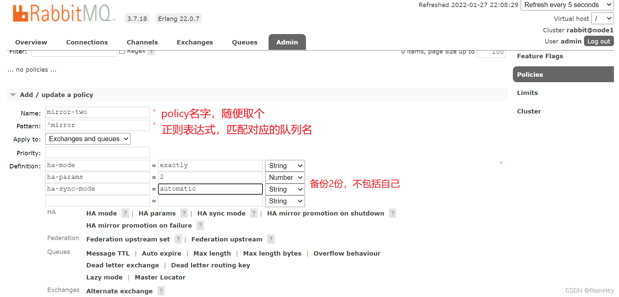Open help next to Regex checkbox
The width and height of the screenshot is (619, 297).
coord(151,52)
